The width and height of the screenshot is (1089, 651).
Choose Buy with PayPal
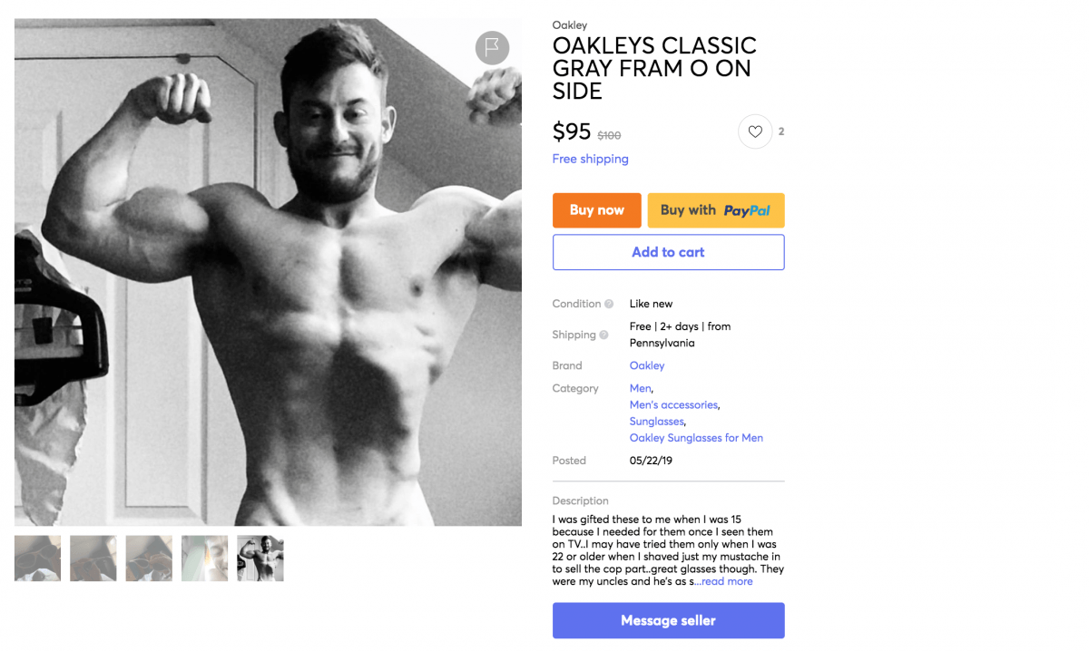click(x=716, y=210)
